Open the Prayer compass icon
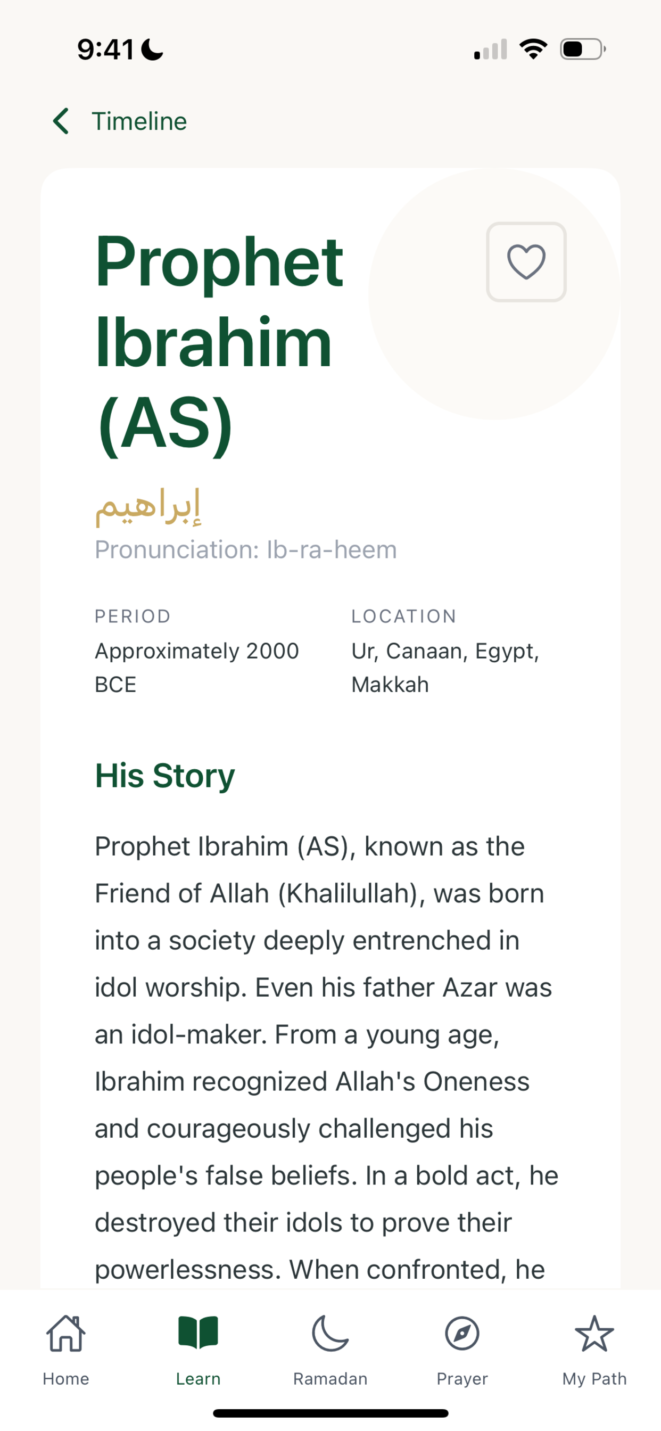Viewport: 661px width, 1431px height. (462, 1333)
